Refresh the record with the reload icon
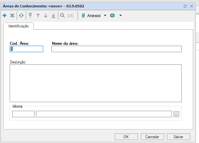This screenshot has width=199, height=143. coord(21,15)
